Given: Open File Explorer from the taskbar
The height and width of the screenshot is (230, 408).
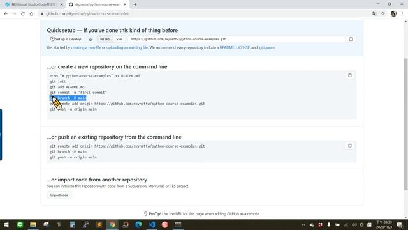Looking at the screenshot, I should click(33, 224).
